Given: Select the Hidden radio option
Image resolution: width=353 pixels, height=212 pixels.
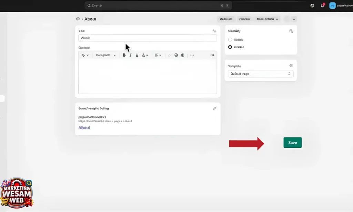Looking at the screenshot, I should pyautogui.click(x=230, y=47).
